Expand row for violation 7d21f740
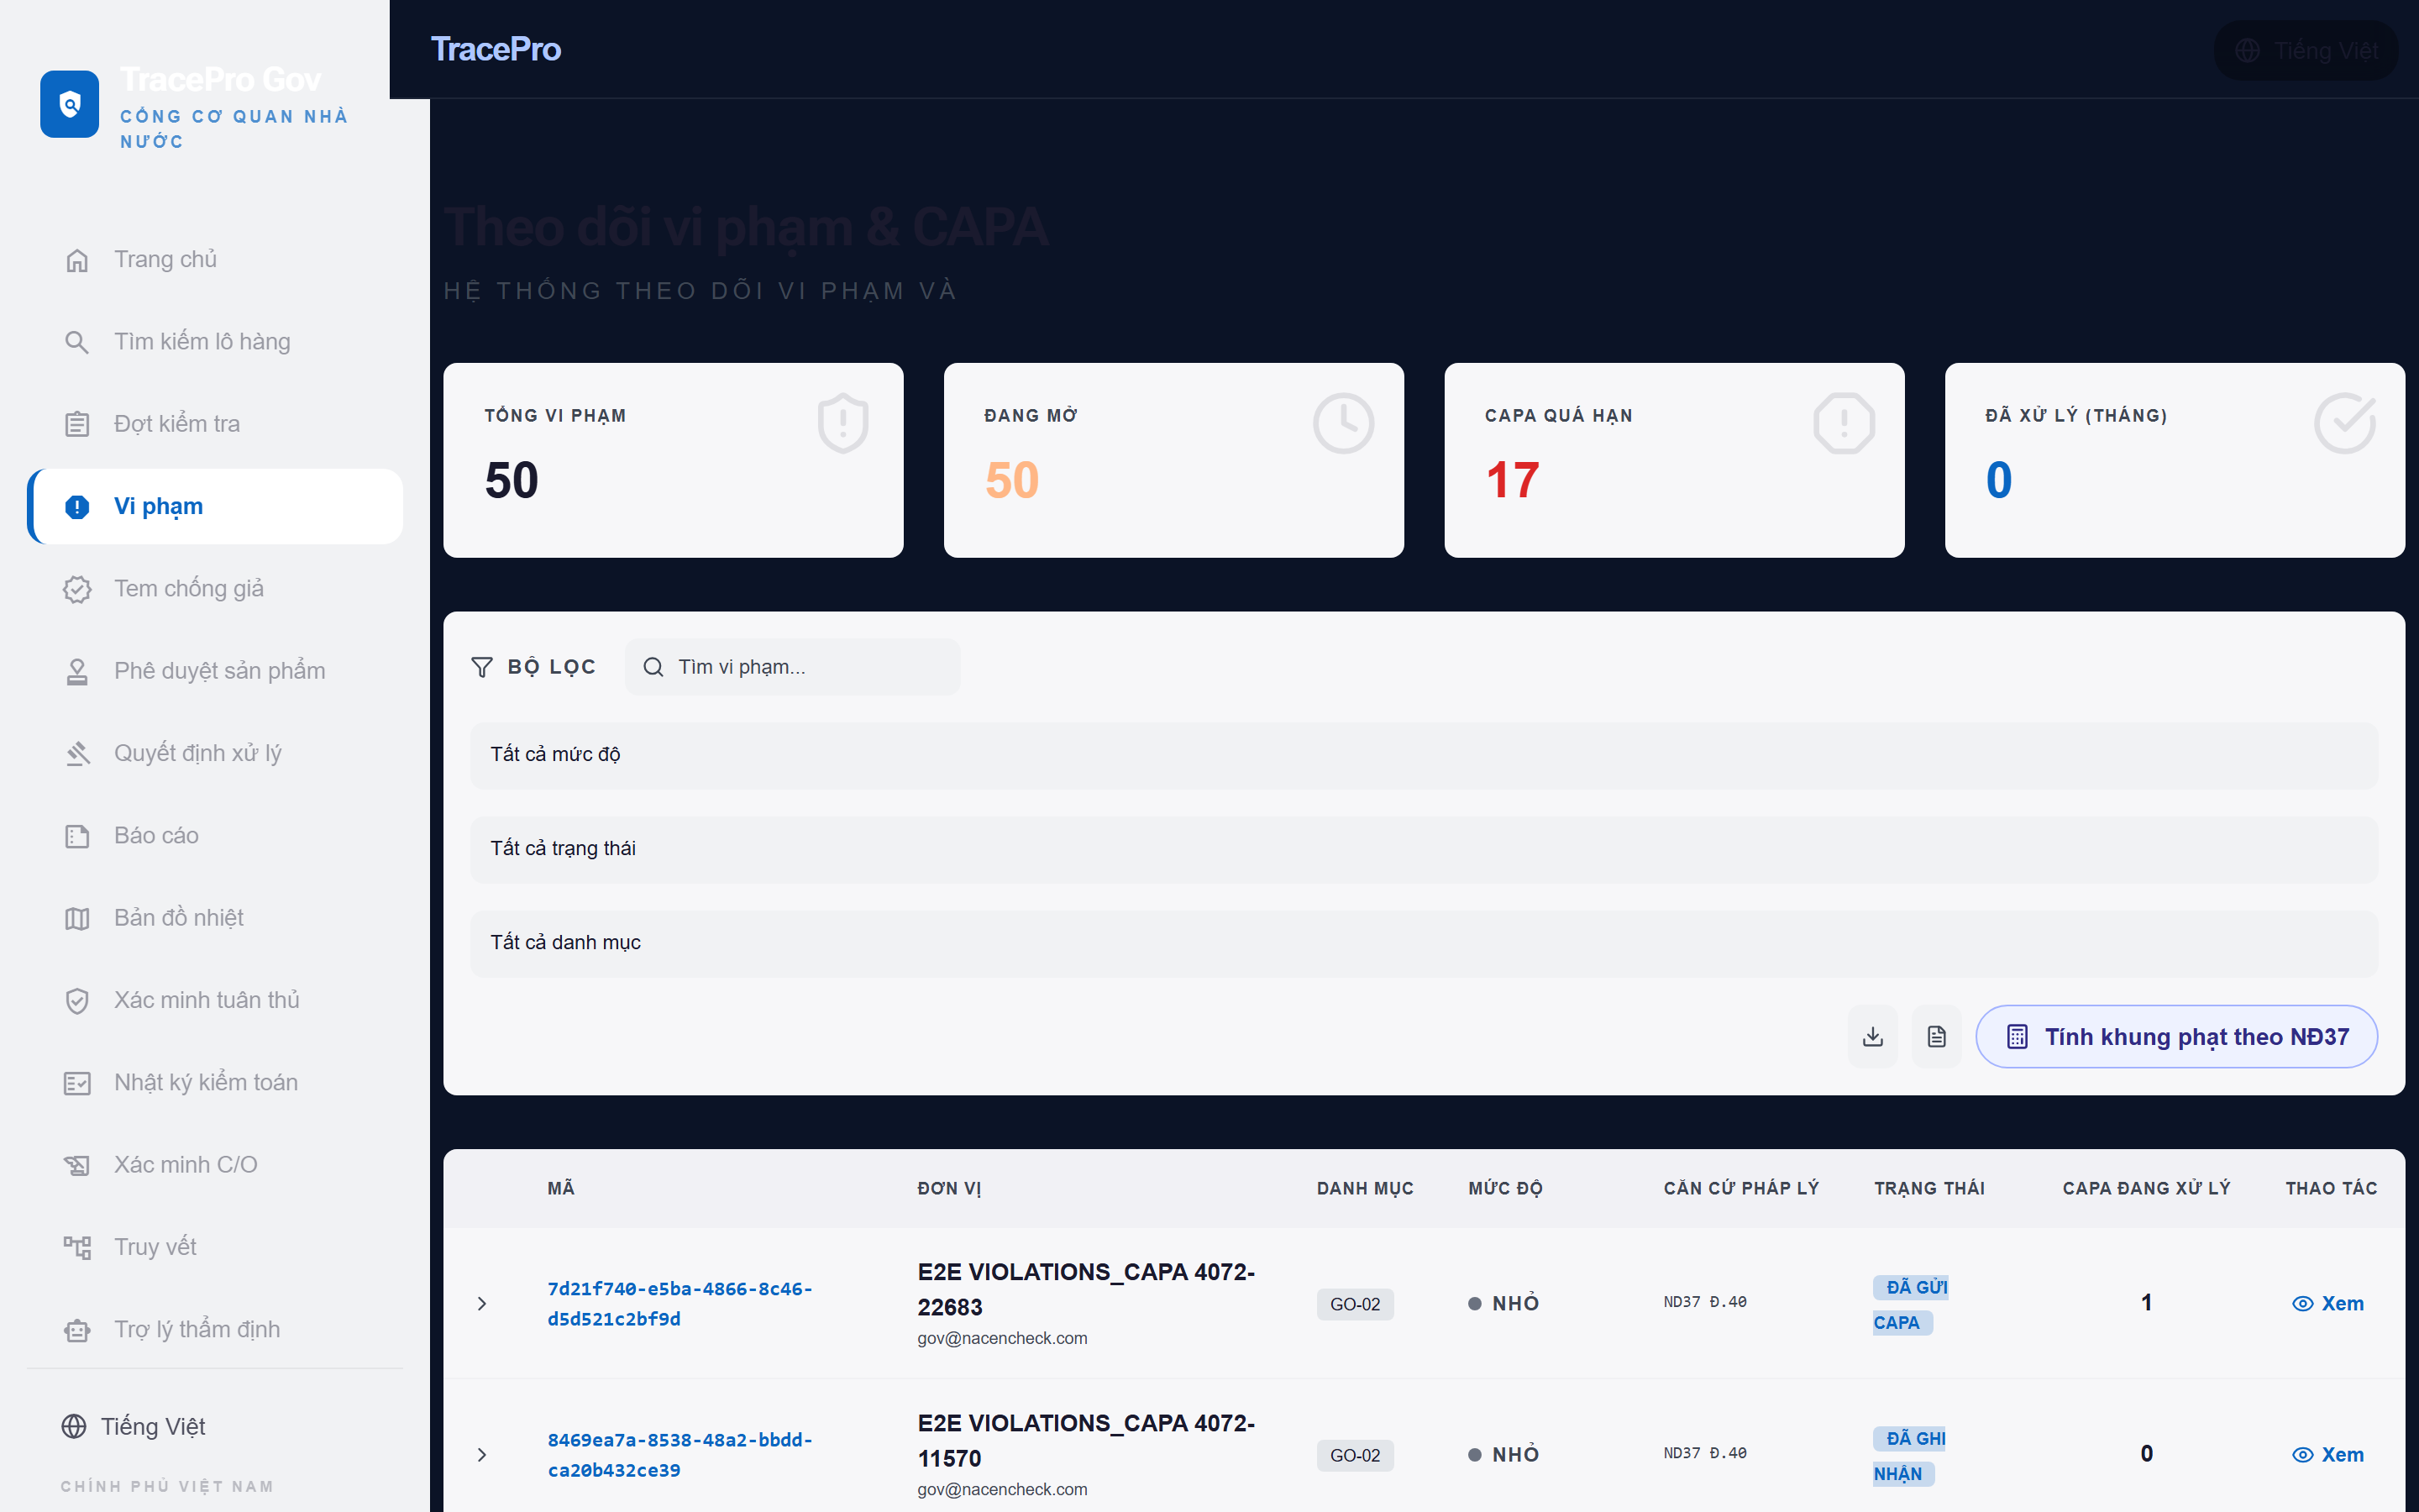2419x1512 pixels. pyautogui.click(x=482, y=1303)
